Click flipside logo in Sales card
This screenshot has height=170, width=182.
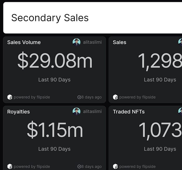pos(115,97)
